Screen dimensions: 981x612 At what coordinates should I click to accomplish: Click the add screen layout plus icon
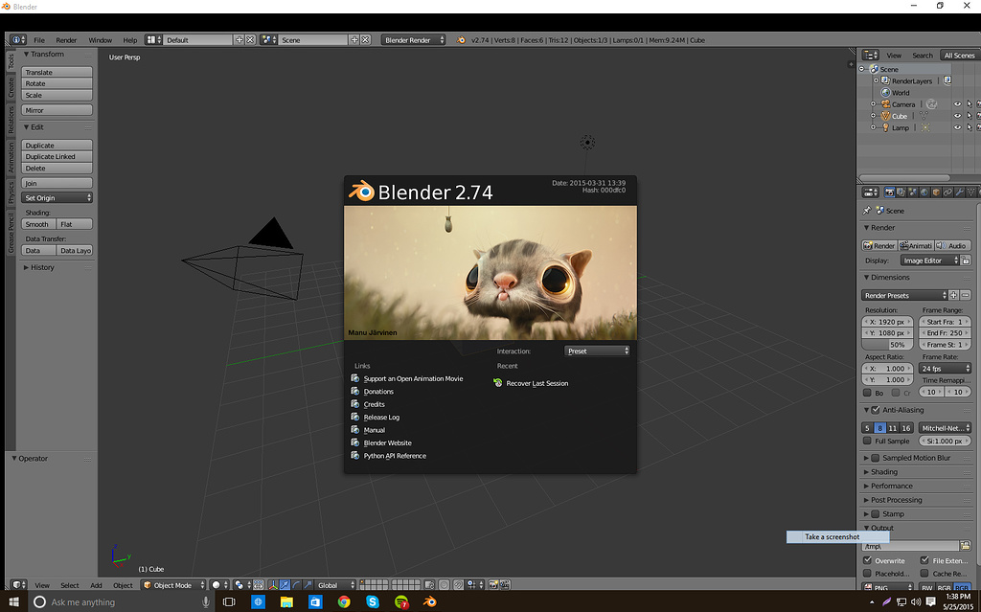tap(239, 39)
